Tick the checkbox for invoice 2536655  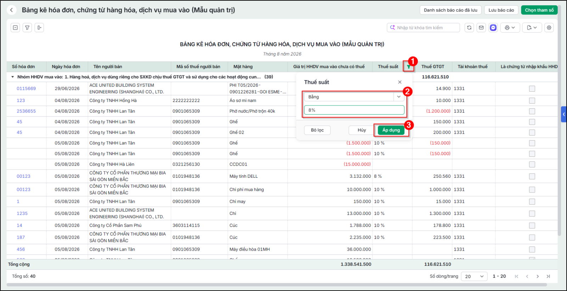(532, 111)
